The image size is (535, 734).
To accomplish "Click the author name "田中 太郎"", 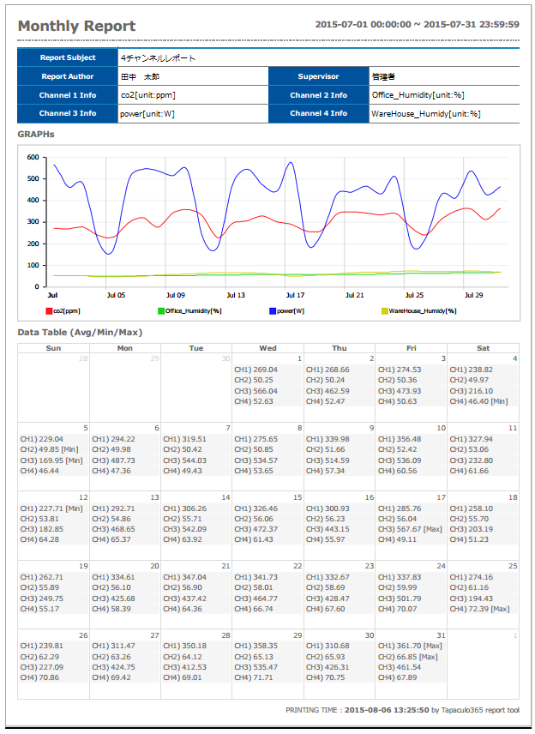I will (141, 77).
